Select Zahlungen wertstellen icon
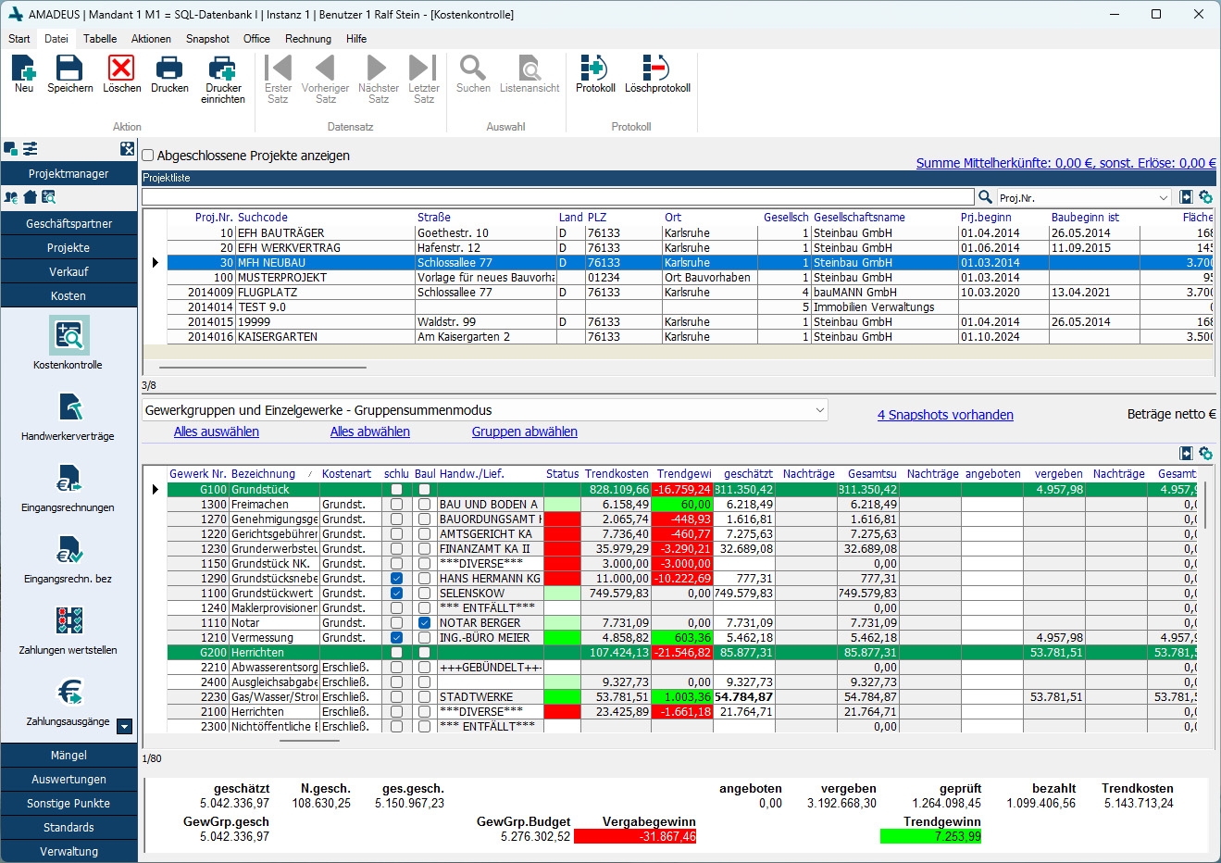The height and width of the screenshot is (863, 1221). [69, 621]
